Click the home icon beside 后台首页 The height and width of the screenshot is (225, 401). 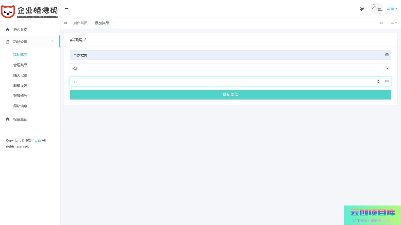[8, 29]
